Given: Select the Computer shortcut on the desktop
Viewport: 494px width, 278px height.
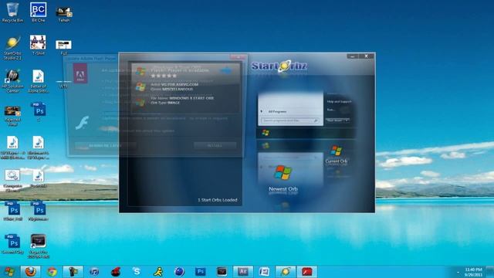Looking at the screenshot, I should pyautogui.click(x=12, y=180).
